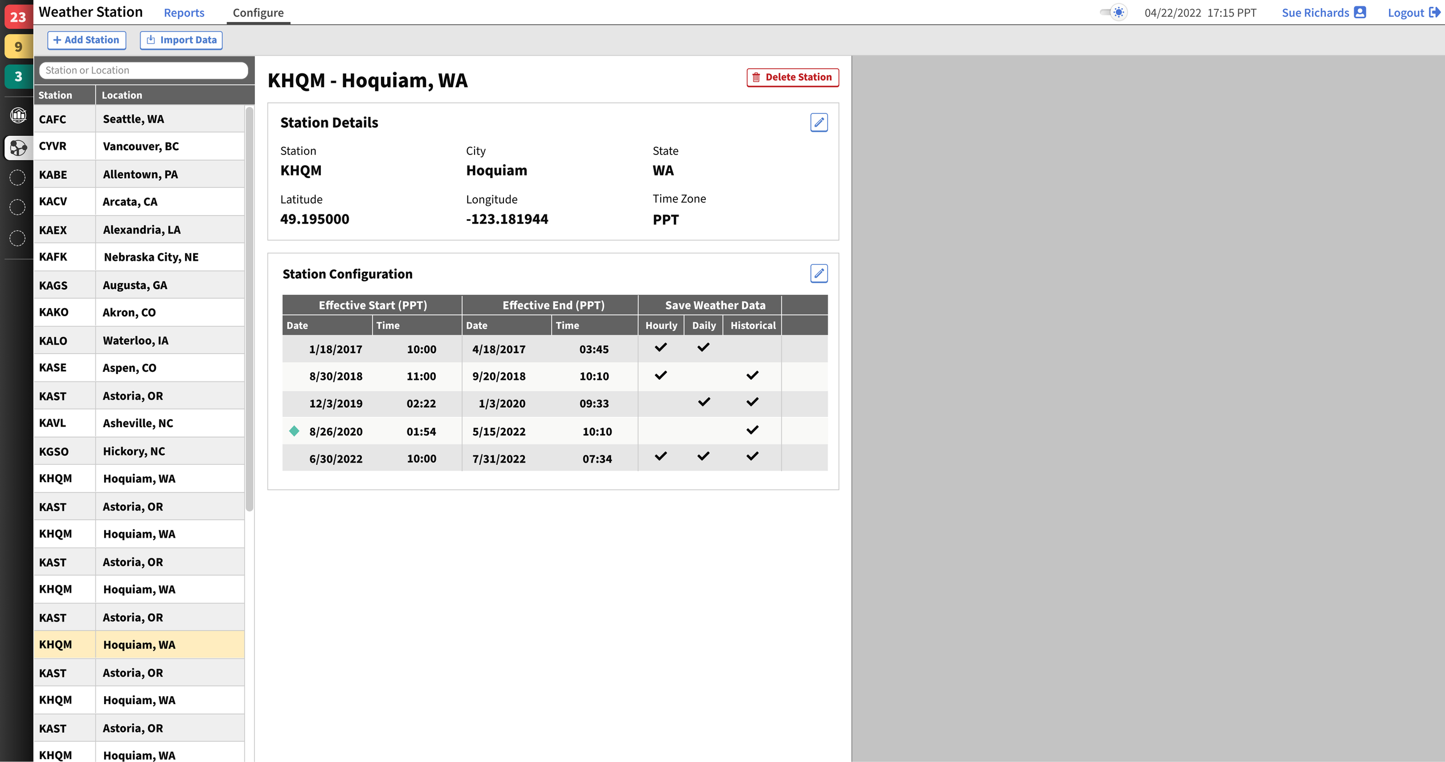This screenshot has height=762, width=1445.
Task: Click the Station column header in the list
Action: coord(64,95)
